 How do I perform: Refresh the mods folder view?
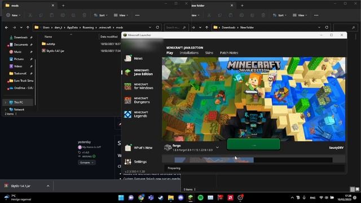(x=157, y=28)
